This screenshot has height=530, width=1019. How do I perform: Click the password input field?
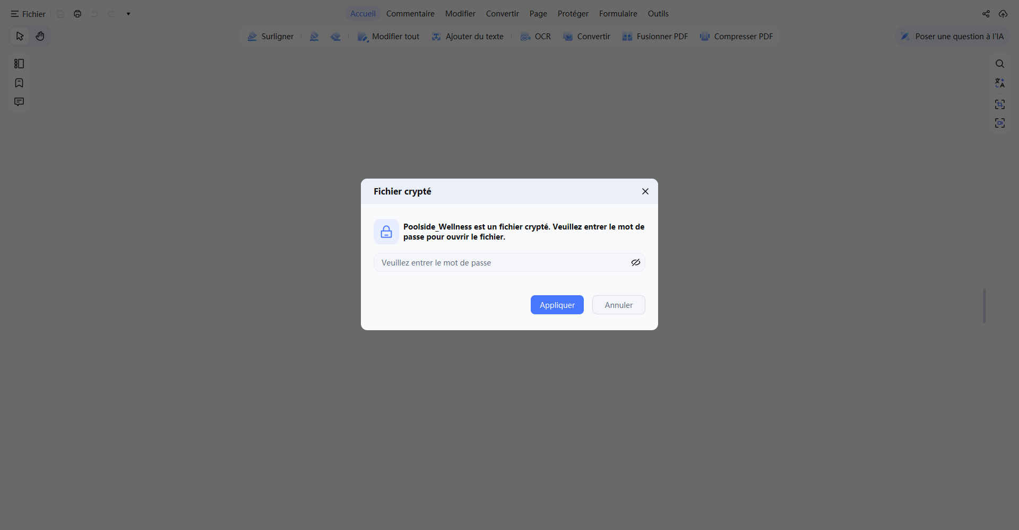(x=509, y=262)
